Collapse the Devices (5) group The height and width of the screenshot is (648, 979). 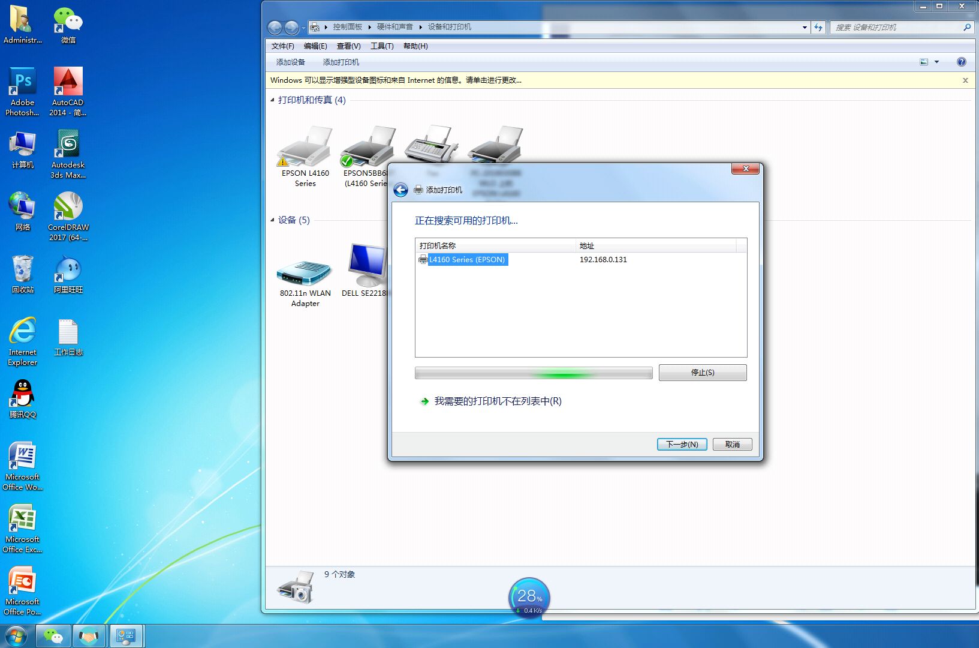click(272, 220)
